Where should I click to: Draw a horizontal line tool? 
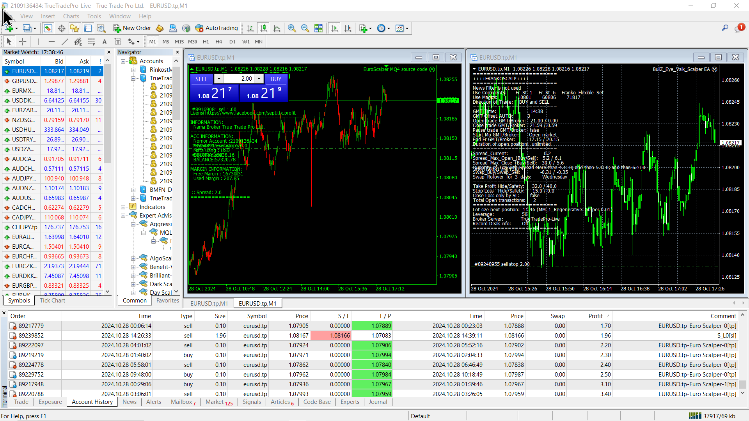(51, 41)
